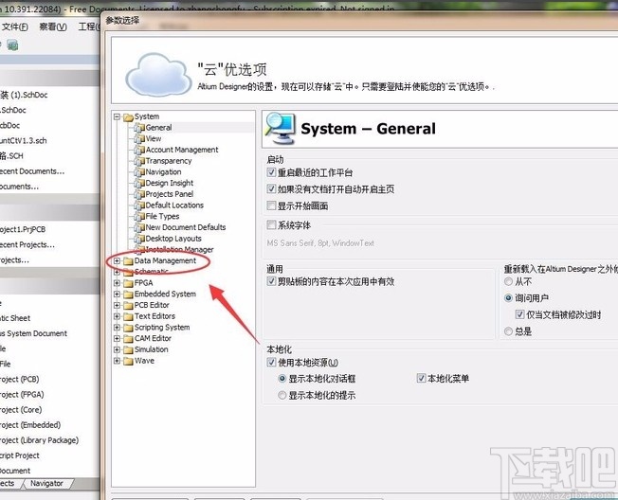The image size is (618, 500).
Task: Open the 察看 menu in main window
Action: 53,27
